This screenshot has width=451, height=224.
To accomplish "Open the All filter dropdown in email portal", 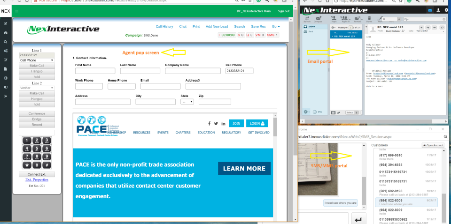I will coord(391,19).
